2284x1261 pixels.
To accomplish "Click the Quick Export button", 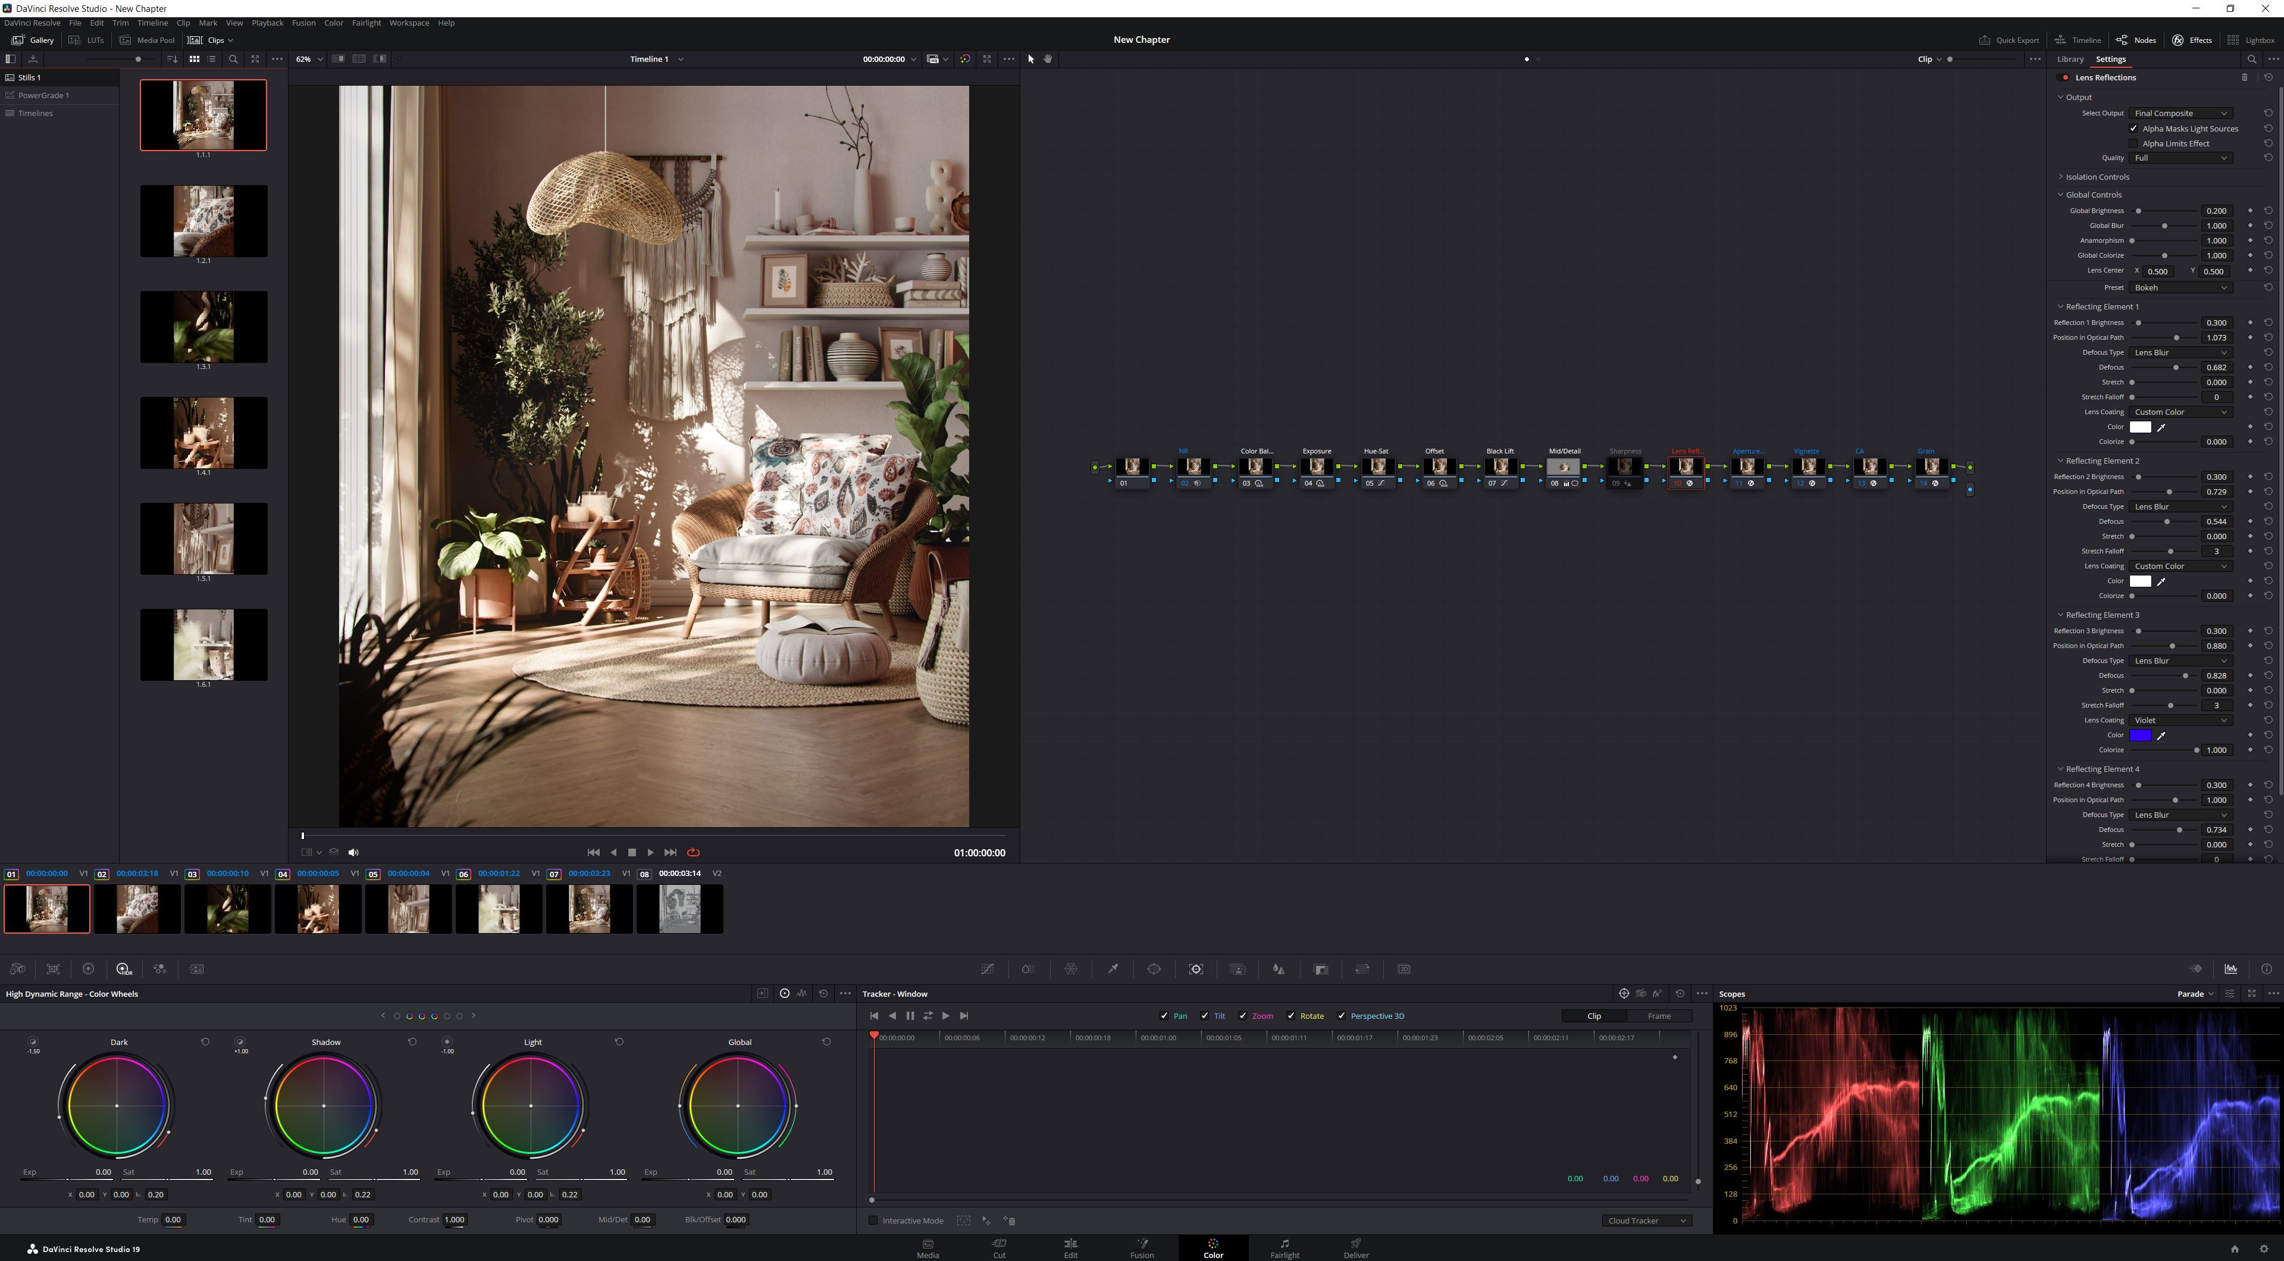I will click(x=2009, y=40).
